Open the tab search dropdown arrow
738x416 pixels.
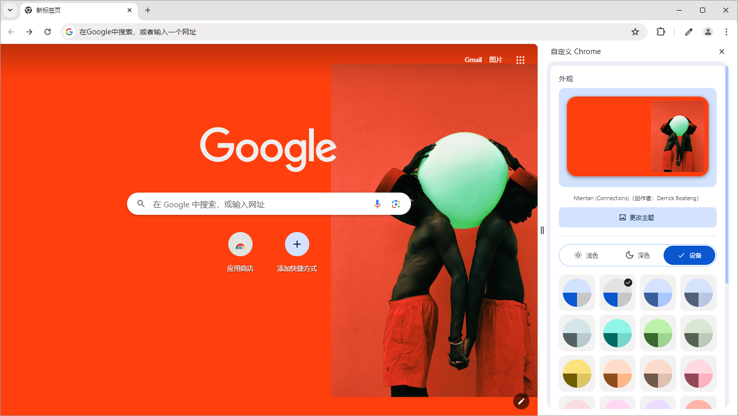tap(10, 10)
